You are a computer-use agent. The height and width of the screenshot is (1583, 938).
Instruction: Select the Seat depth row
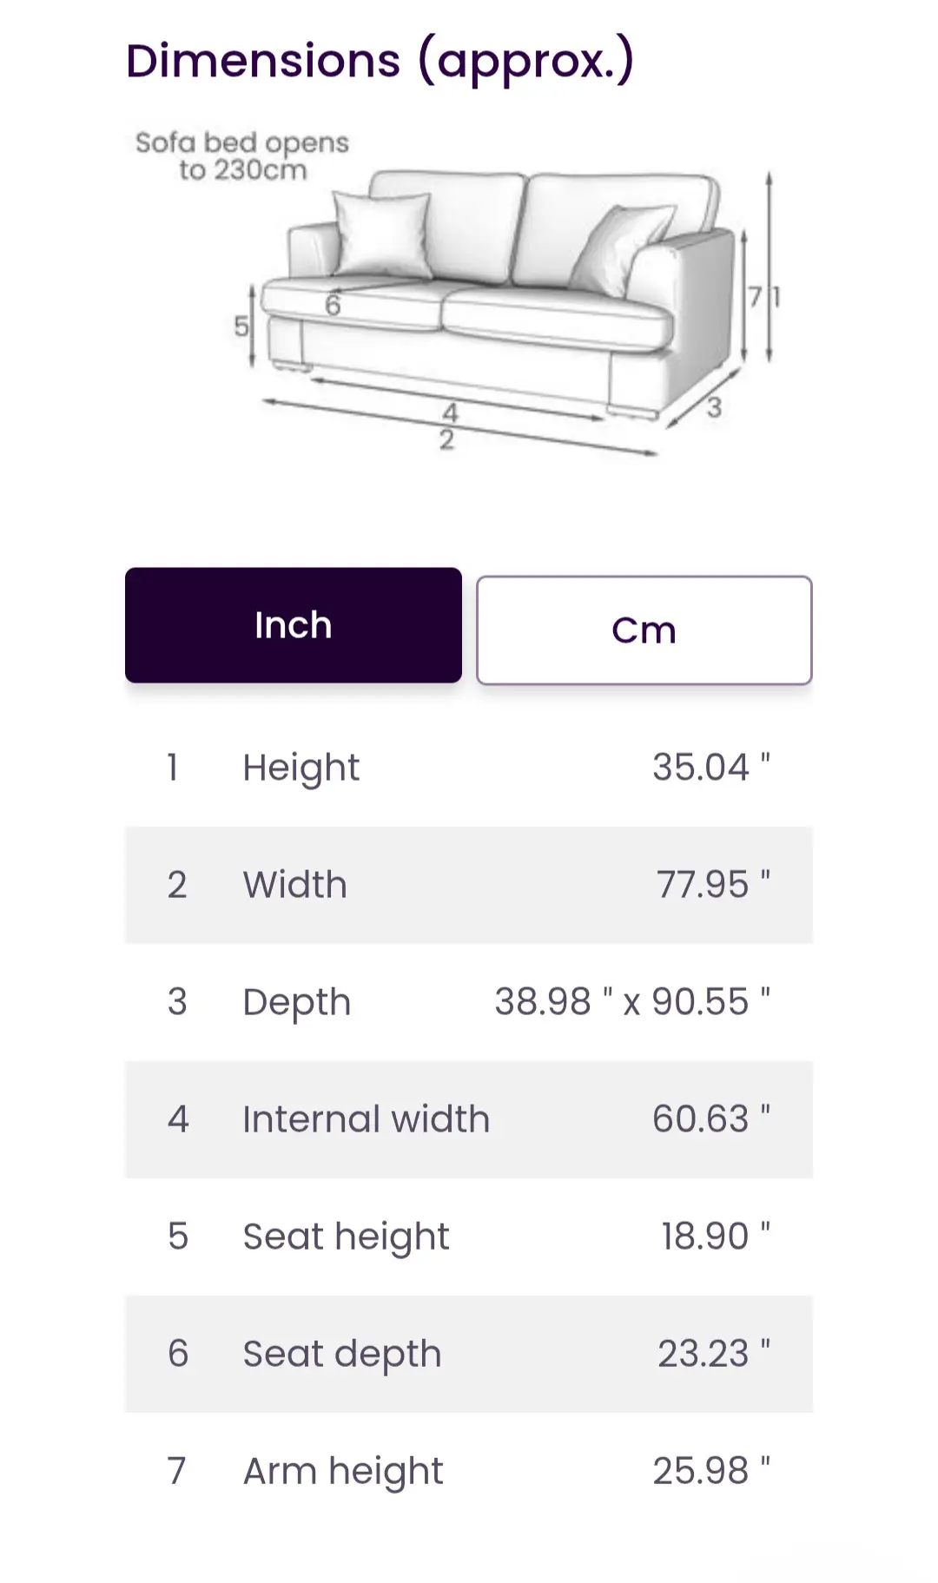pyautogui.click(x=469, y=1354)
